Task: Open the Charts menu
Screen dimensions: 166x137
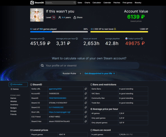Action: tap(87, 3)
